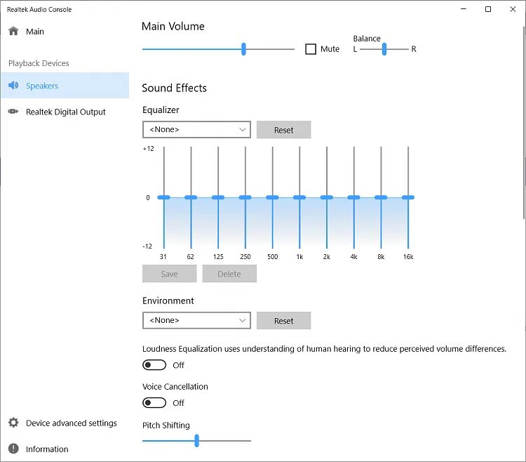Viewport: 526px width, 462px height.
Task: Click the Speakers speaker icon
Action: click(x=13, y=85)
